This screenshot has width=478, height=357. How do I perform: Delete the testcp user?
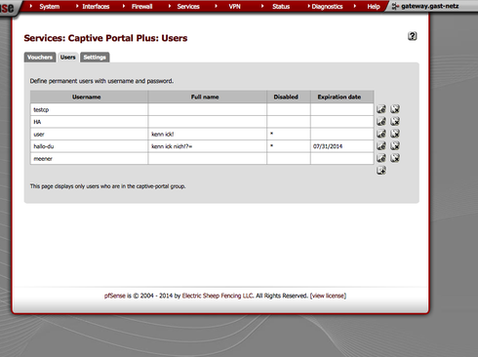pos(395,109)
